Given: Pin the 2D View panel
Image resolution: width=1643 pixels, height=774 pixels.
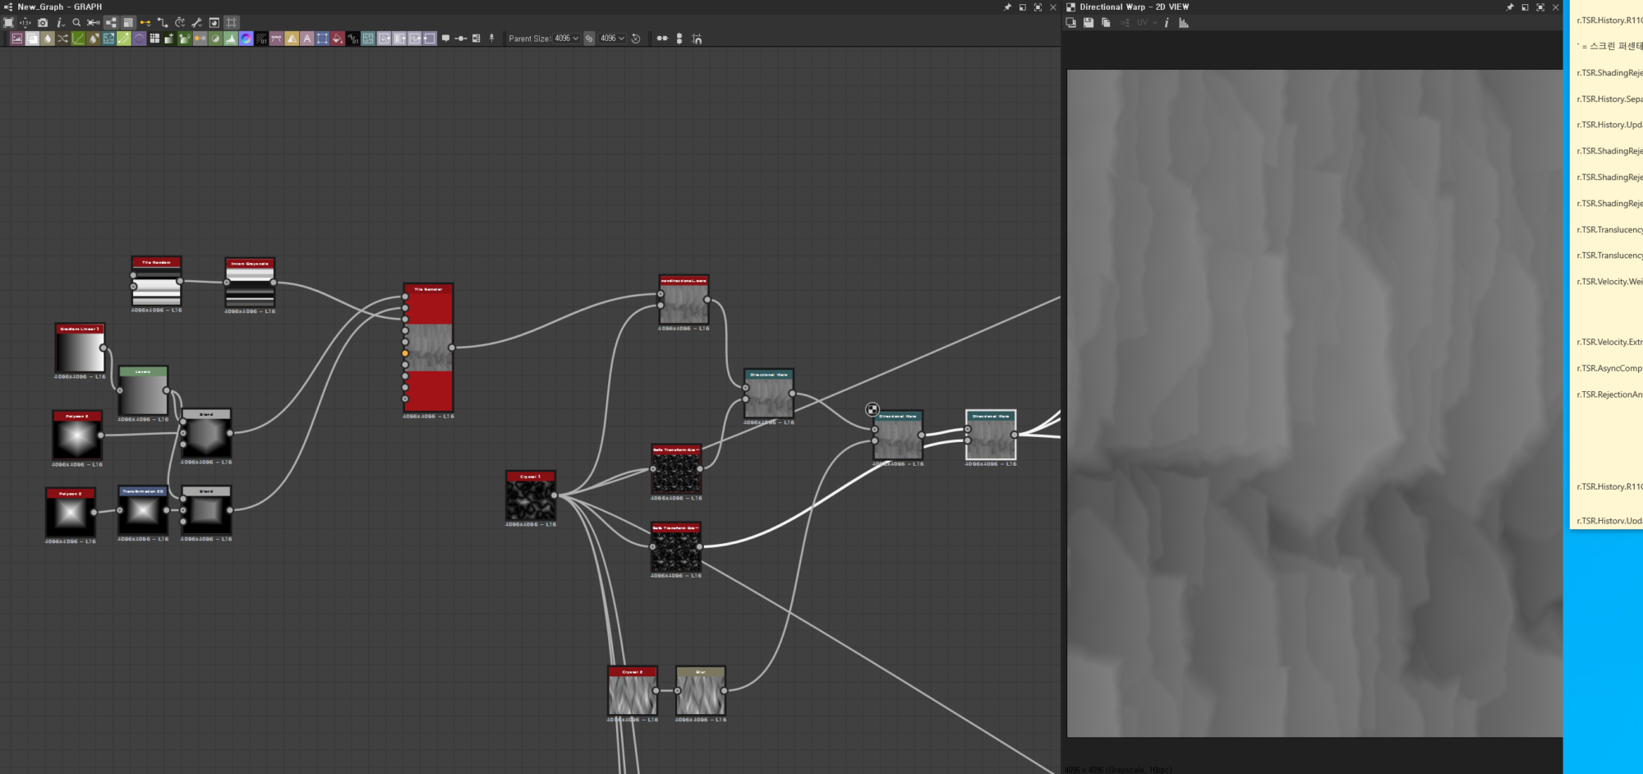Looking at the screenshot, I should pyautogui.click(x=1509, y=7).
